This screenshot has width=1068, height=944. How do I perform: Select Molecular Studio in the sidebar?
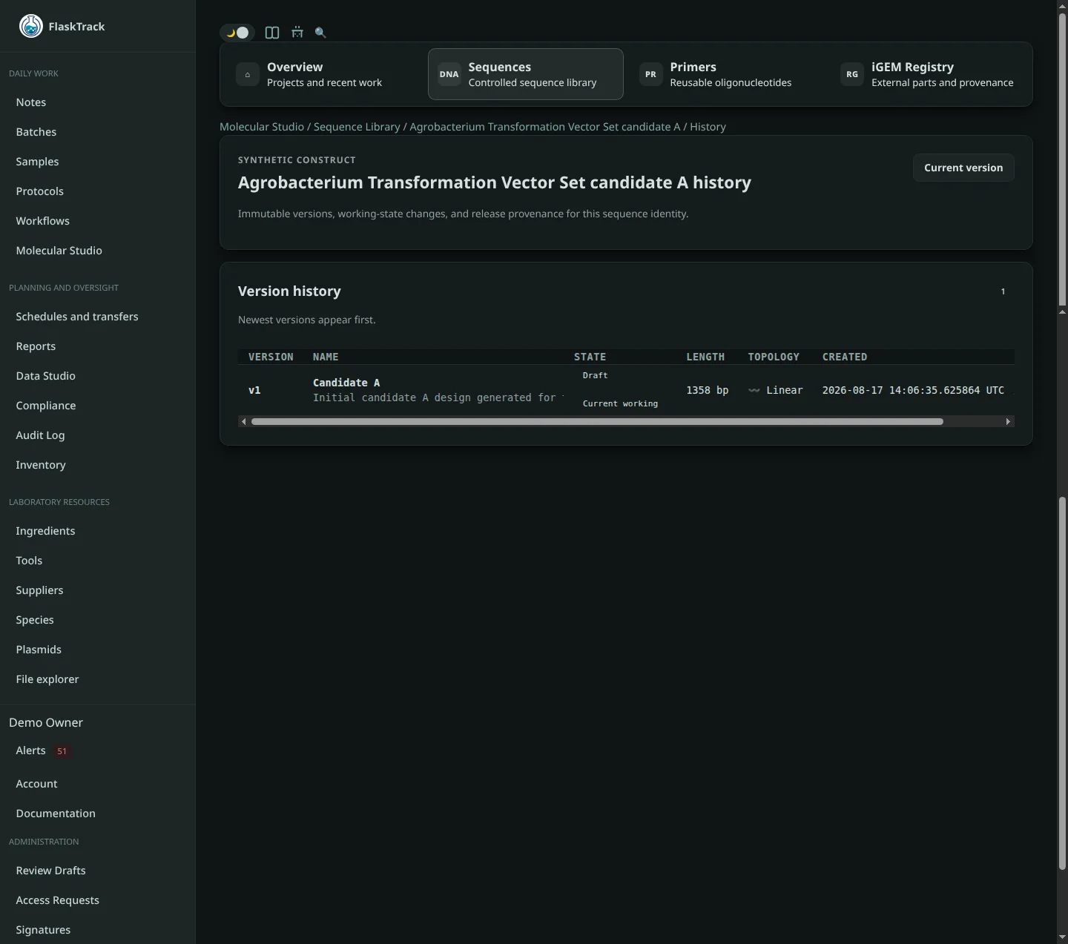coord(59,251)
